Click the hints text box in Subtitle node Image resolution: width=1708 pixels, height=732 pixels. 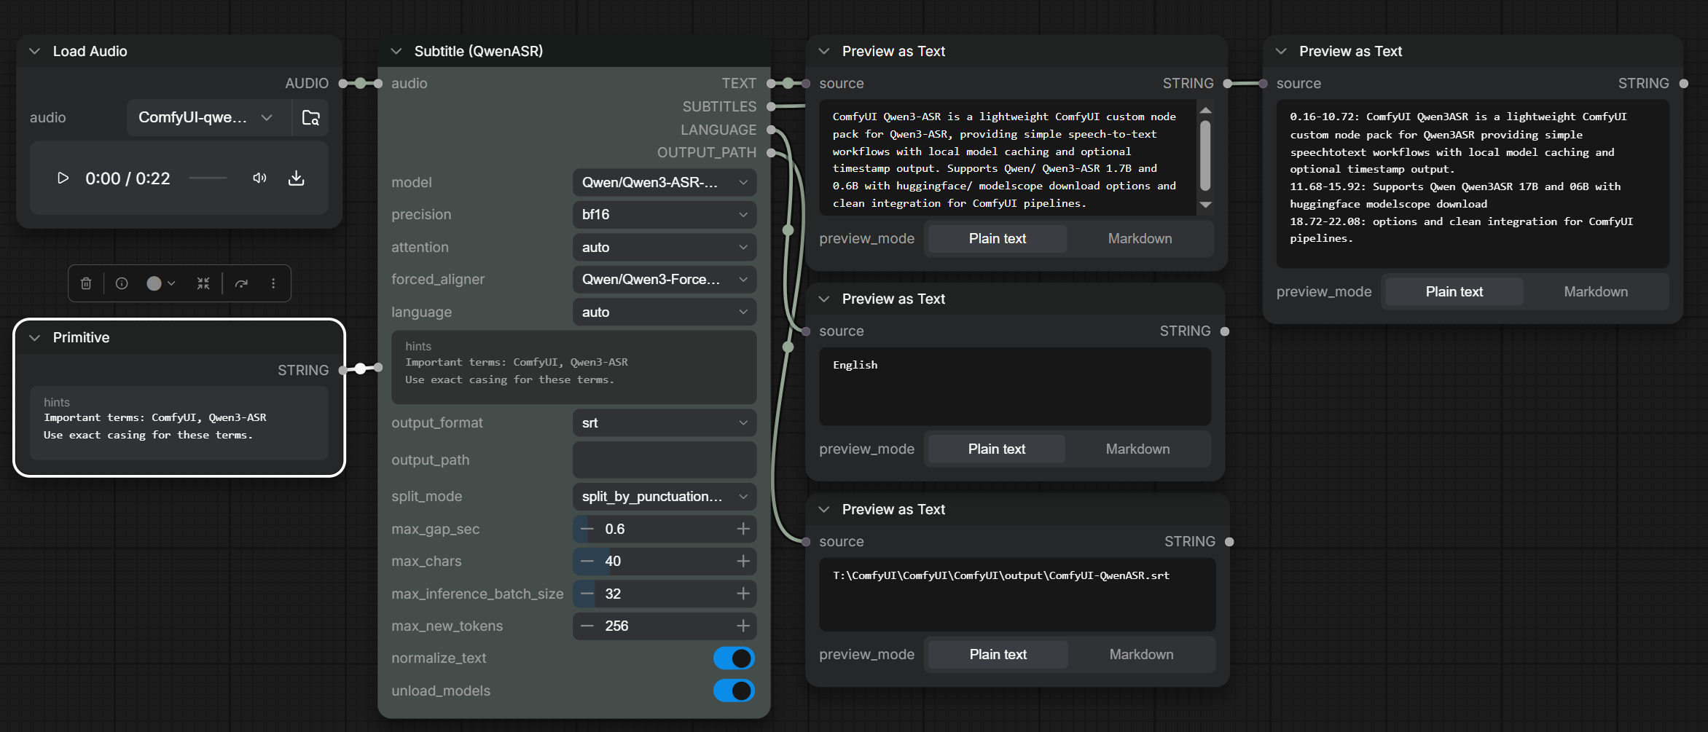click(574, 368)
